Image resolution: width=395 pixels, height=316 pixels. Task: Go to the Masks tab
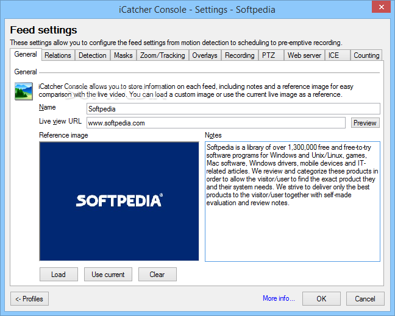pyautogui.click(x=123, y=55)
